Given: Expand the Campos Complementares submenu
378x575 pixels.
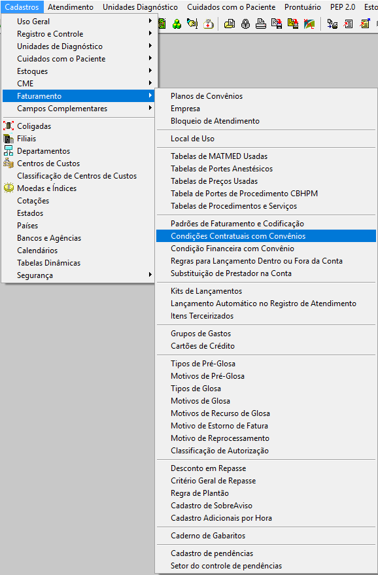Looking at the screenshot, I should point(78,109).
